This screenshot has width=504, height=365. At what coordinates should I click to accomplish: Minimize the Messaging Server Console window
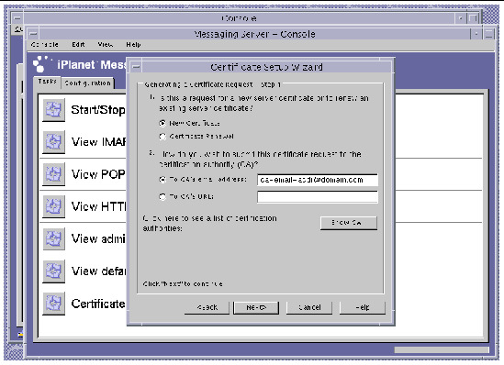tap(476, 34)
